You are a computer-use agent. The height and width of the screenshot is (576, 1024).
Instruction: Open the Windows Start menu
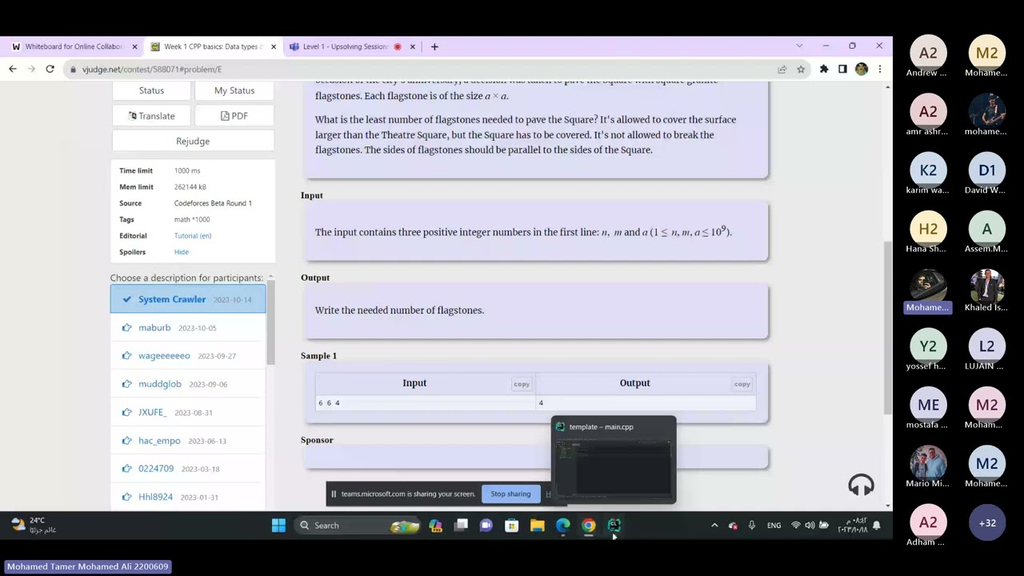click(x=278, y=526)
